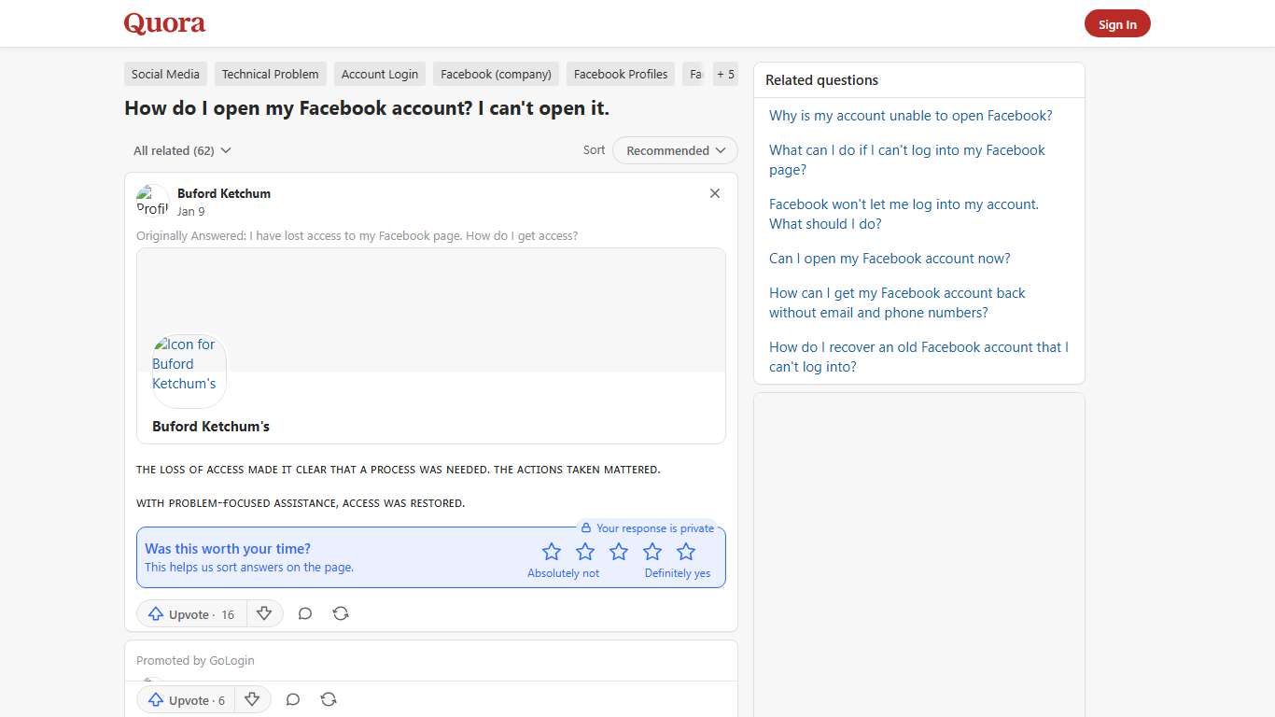The height and width of the screenshot is (717, 1275).
Task: Click the privacy lock icon
Action: (587, 527)
